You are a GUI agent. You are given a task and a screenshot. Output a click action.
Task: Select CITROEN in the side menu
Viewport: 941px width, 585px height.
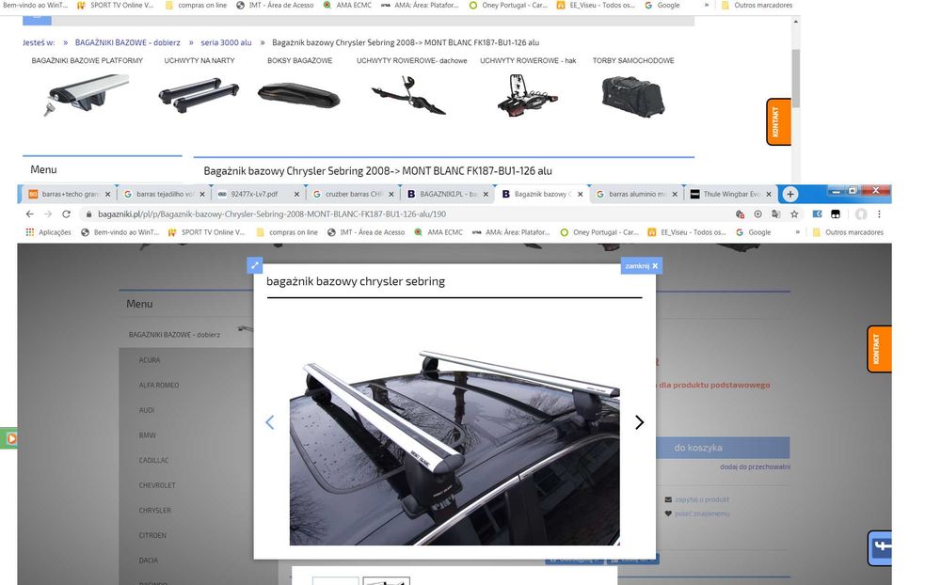tap(152, 535)
